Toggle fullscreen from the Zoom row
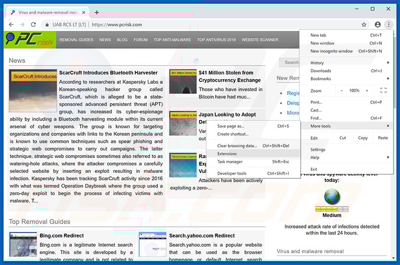Image resolution: width=400 pixels, height=265 pixels. tap(383, 90)
